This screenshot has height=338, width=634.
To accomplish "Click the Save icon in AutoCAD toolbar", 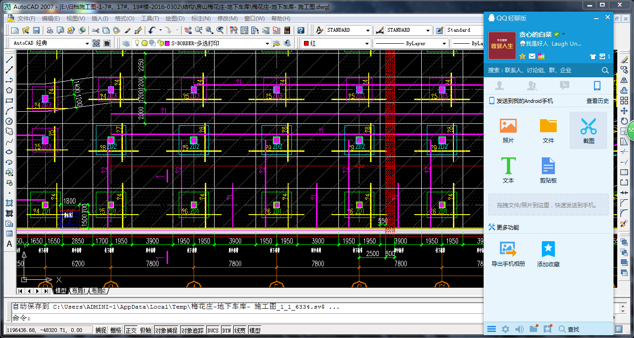I will pos(36,30).
